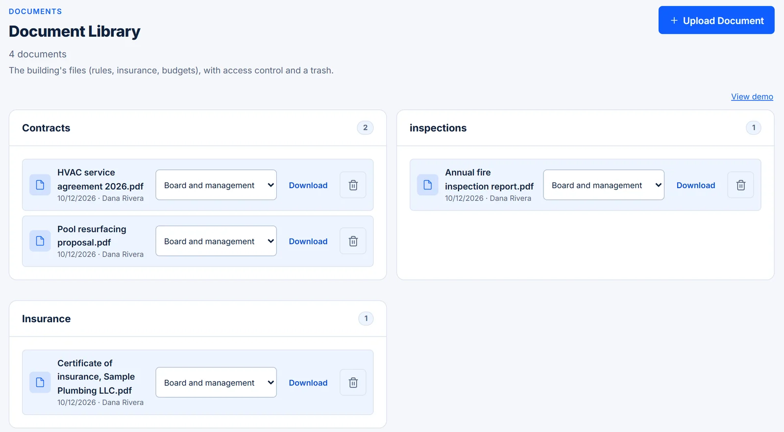This screenshot has height=432, width=784.
Task: Download HVAC service agreement 2026.pdf
Action: (x=308, y=185)
